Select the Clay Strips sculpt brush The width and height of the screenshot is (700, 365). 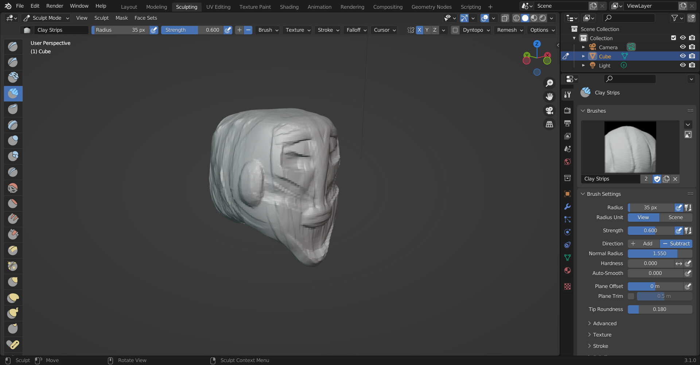(x=13, y=93)
